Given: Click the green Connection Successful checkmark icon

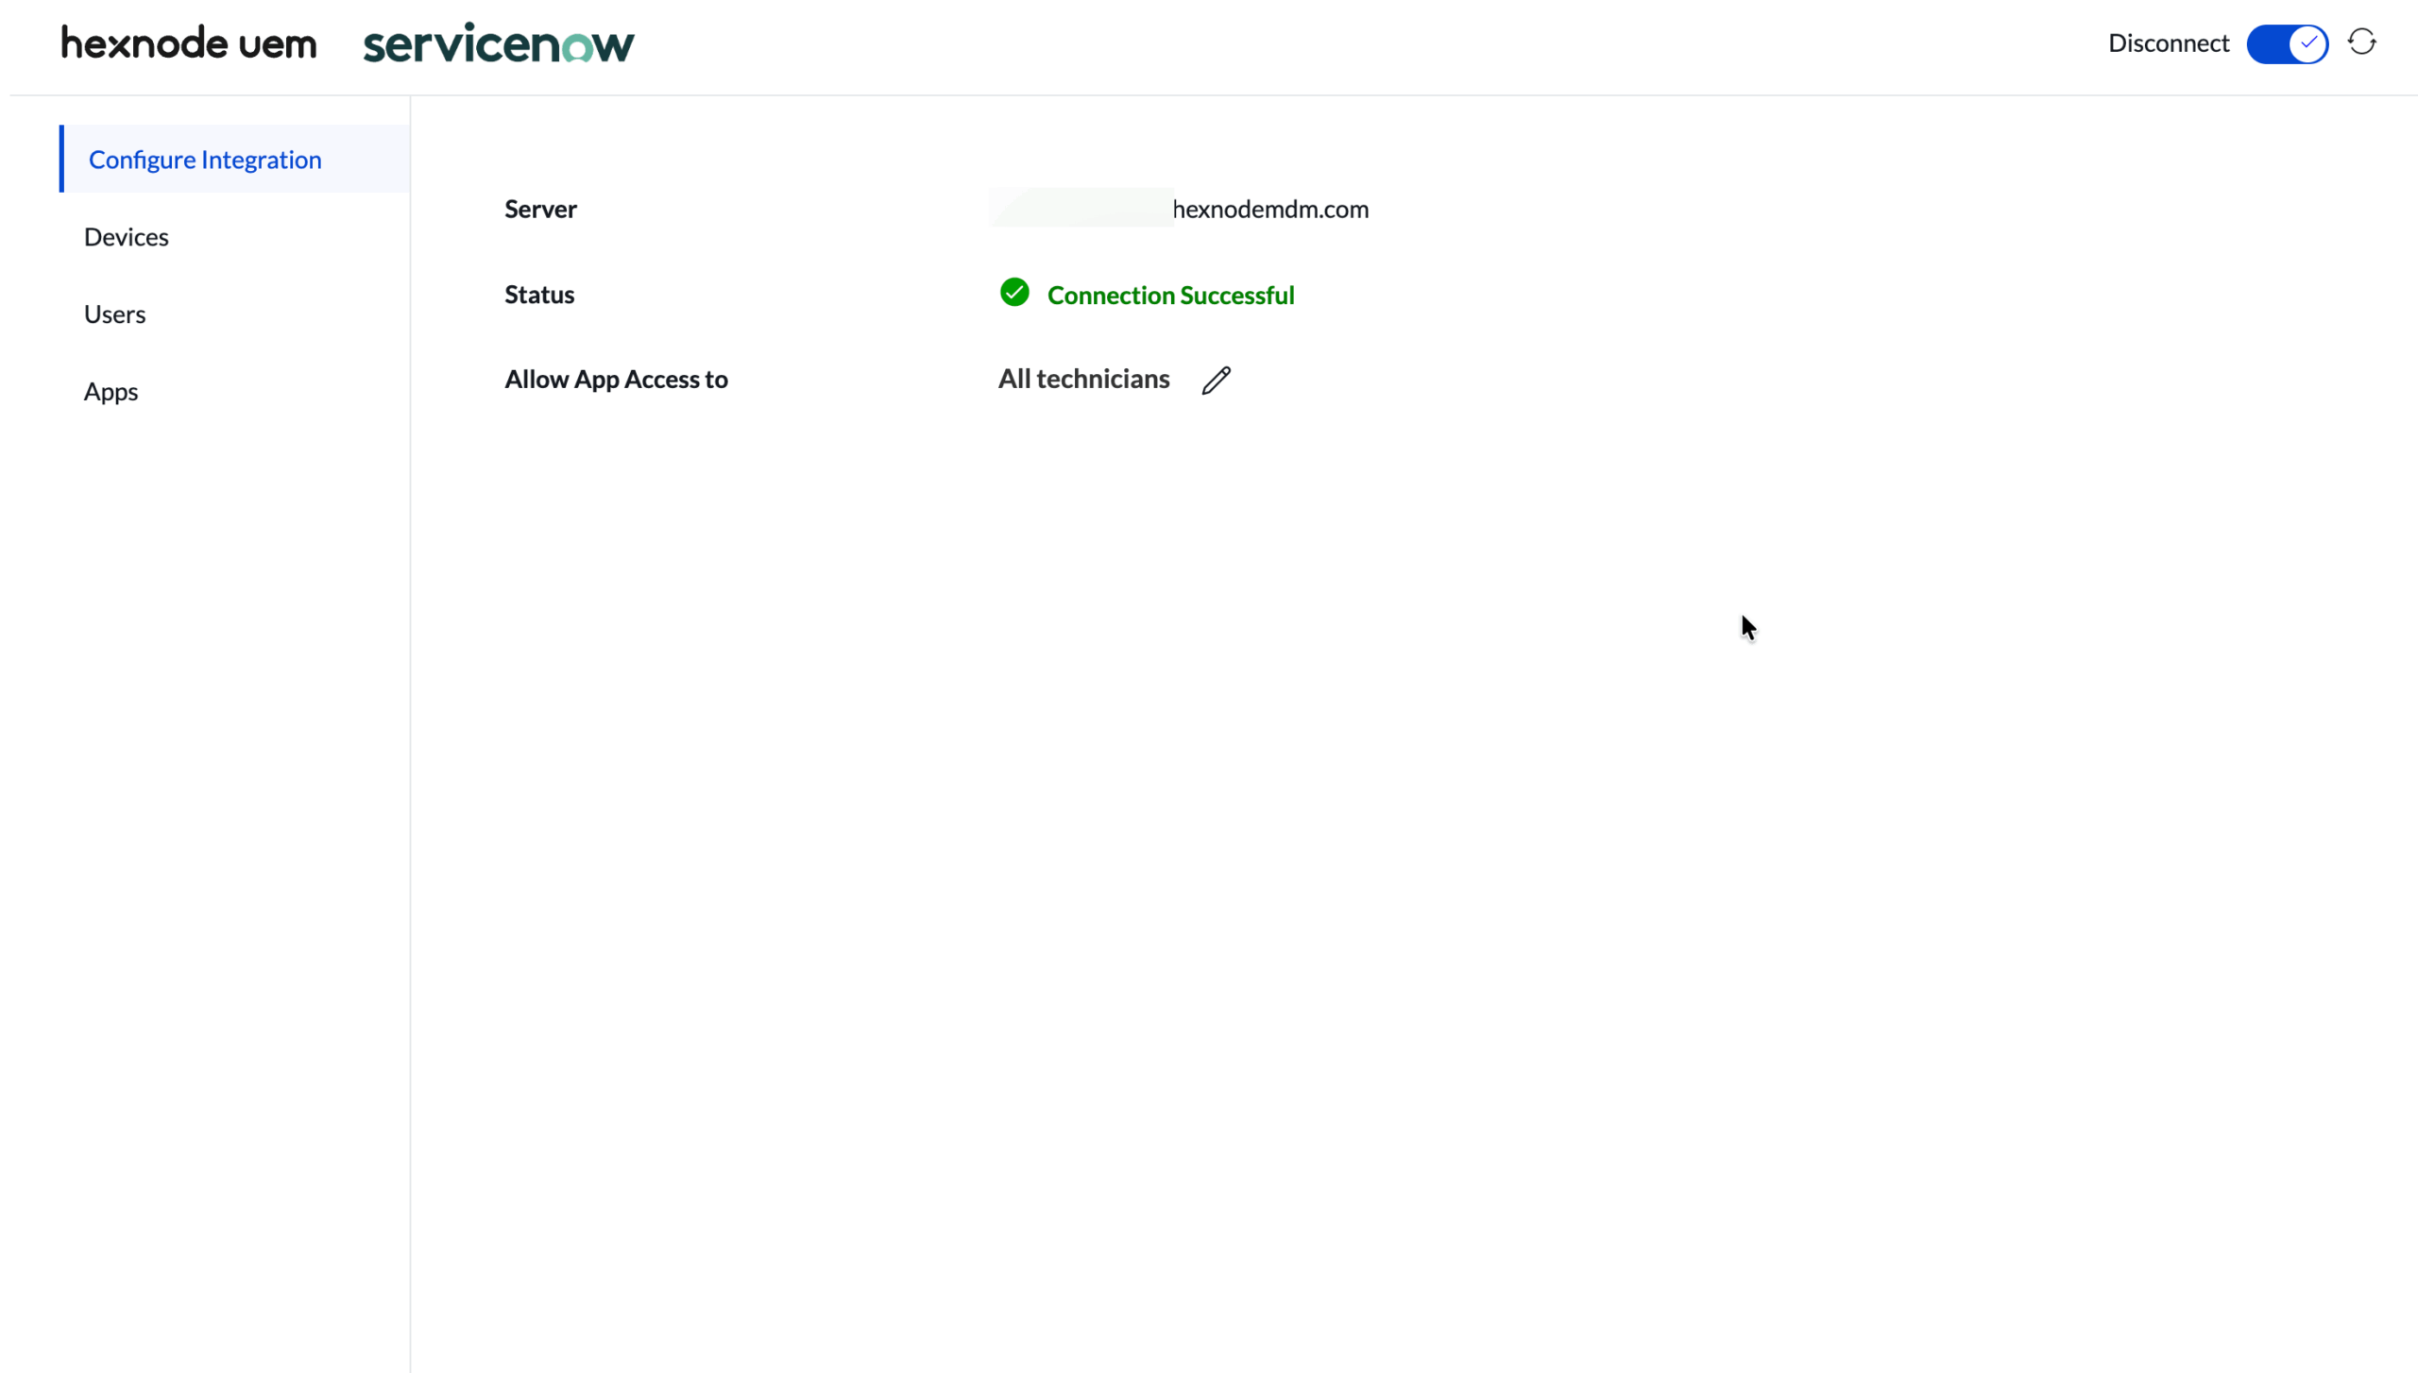Looking at the screenshot, I should pos(1014,293).
